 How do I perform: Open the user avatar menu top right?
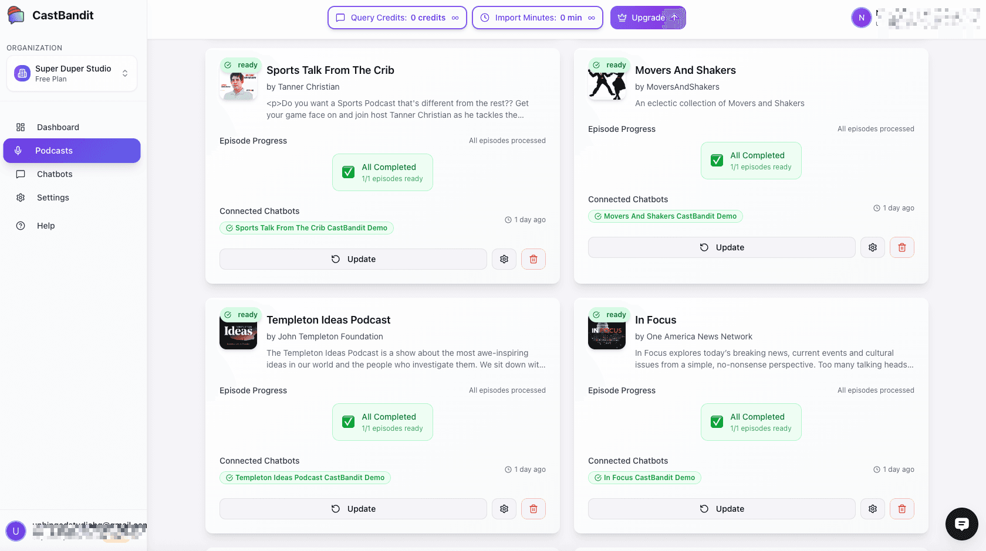point(861,18)
